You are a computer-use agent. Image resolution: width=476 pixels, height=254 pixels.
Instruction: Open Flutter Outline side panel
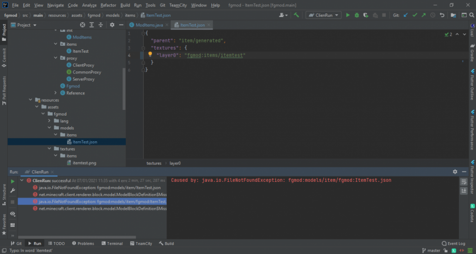coord(472,84)
